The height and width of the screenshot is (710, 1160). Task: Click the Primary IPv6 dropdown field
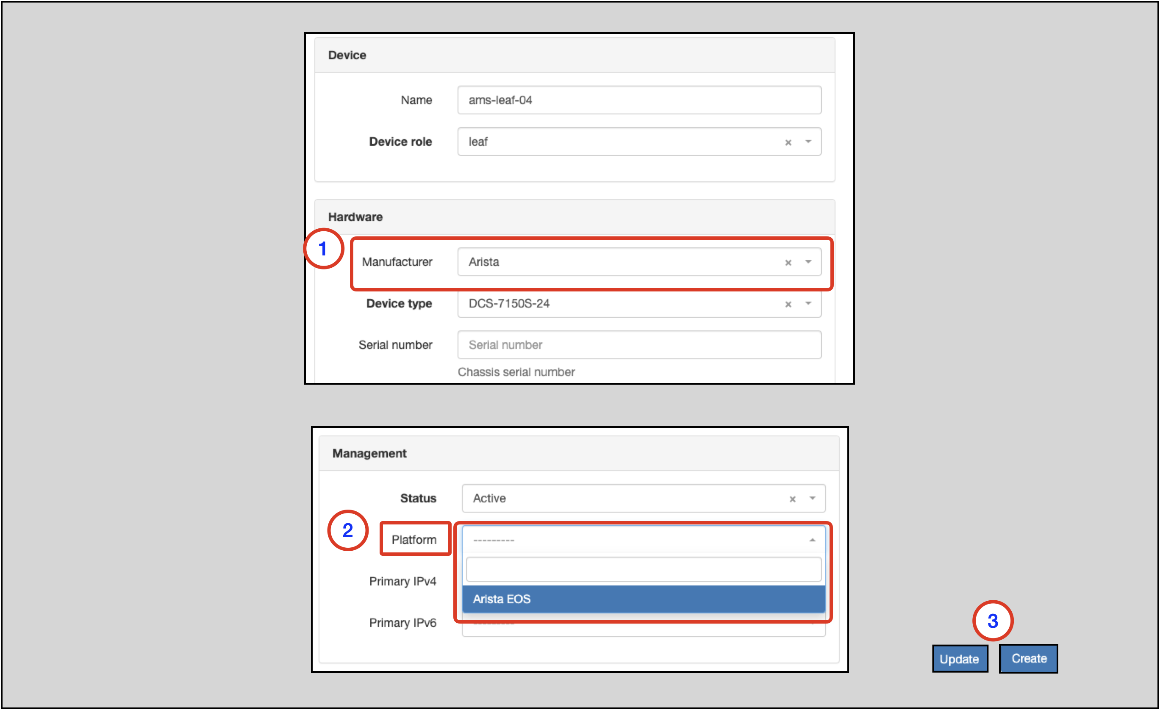pos(643,629)
